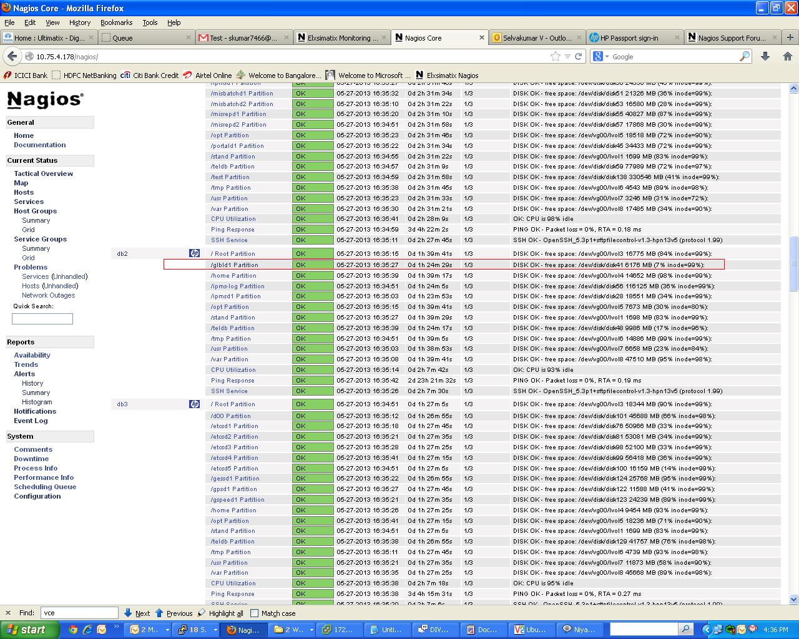Open the URL bar history dropdown arrow

coord(567,56)
